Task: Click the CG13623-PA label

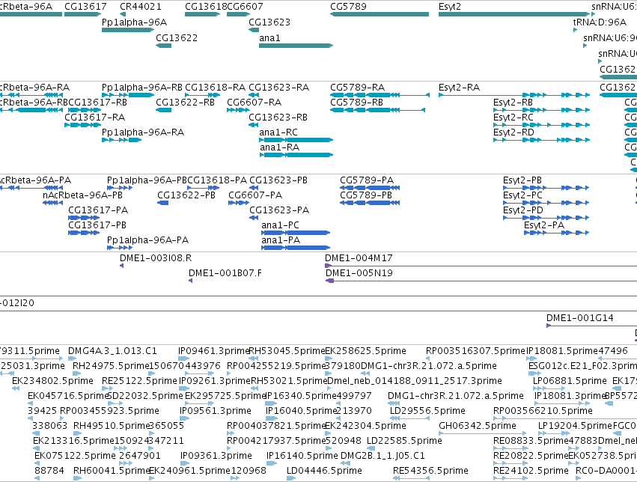Action: pyautogui.click(x=279, y=210)
